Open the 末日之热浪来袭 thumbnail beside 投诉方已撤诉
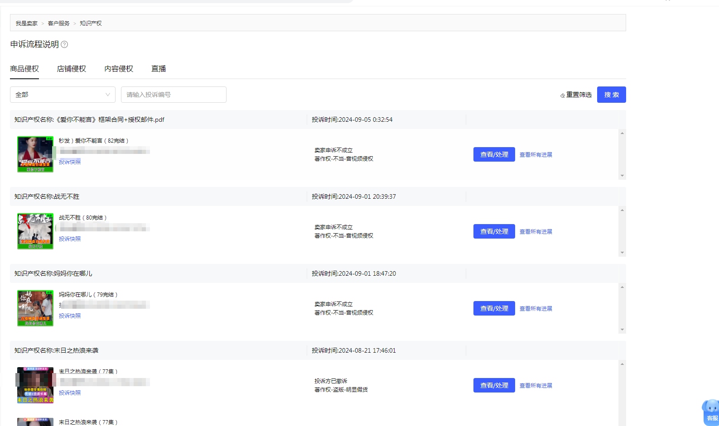 (35, 385)
